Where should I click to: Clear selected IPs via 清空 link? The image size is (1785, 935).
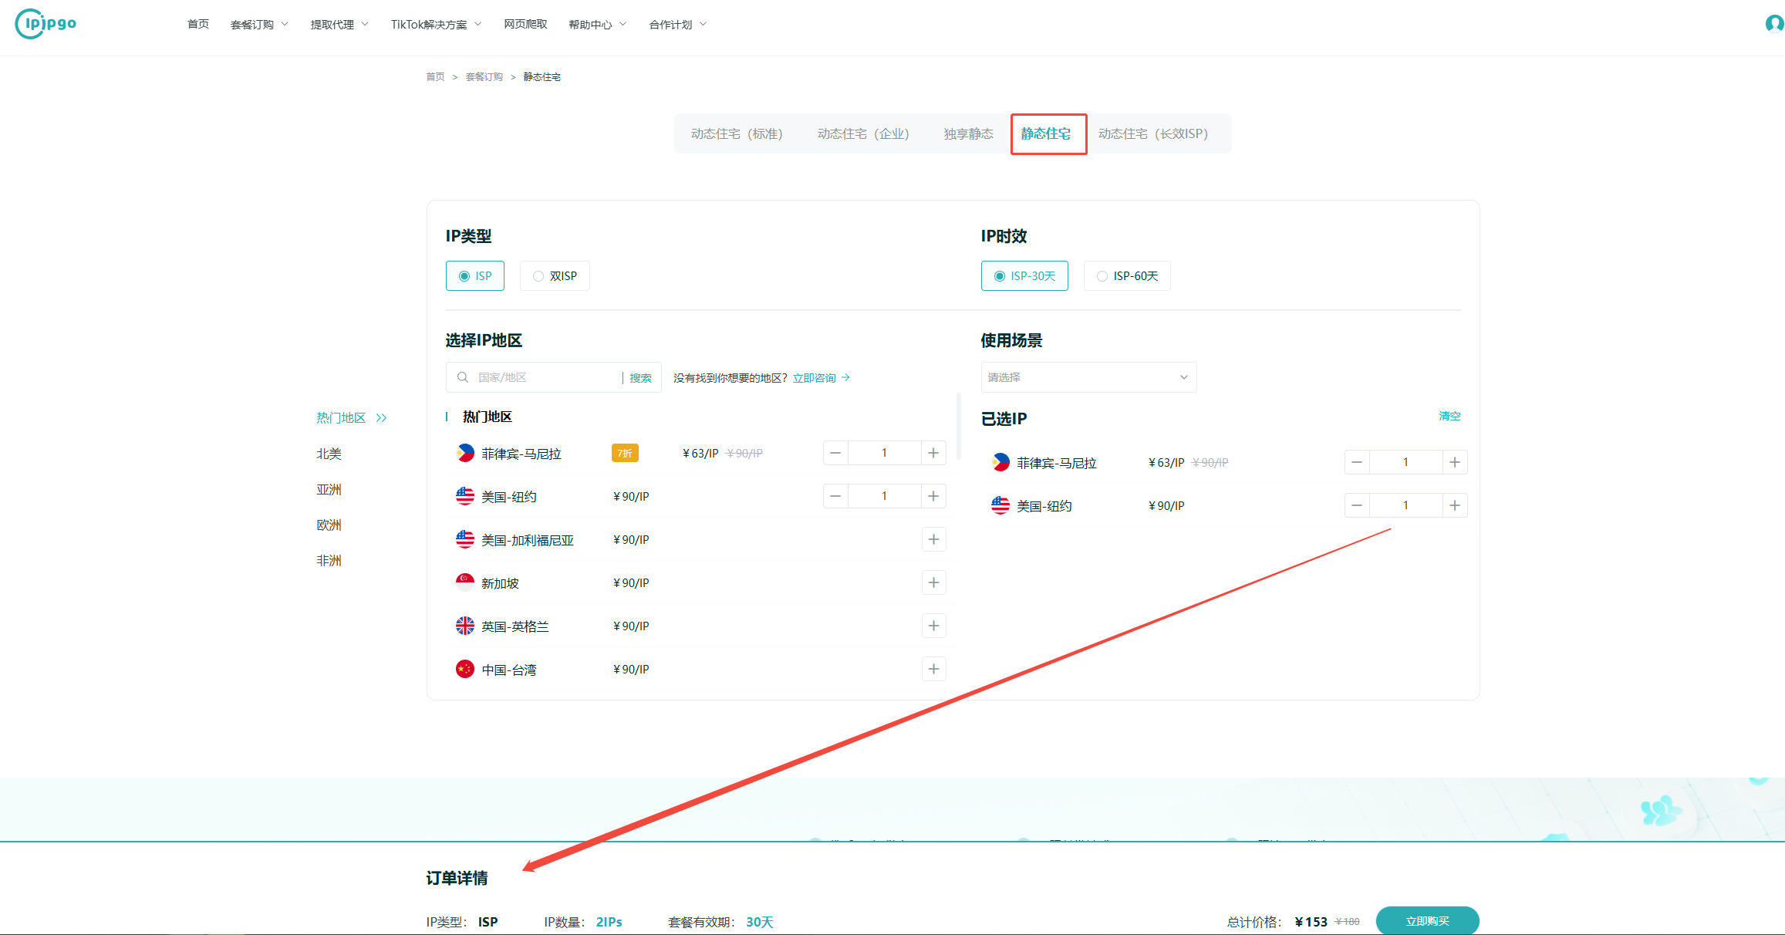1449,417
